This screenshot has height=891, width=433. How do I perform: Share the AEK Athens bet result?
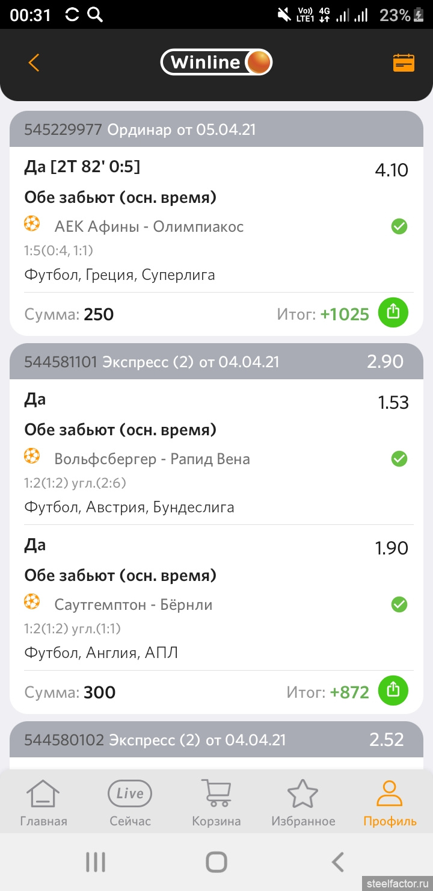coord(393,312)
